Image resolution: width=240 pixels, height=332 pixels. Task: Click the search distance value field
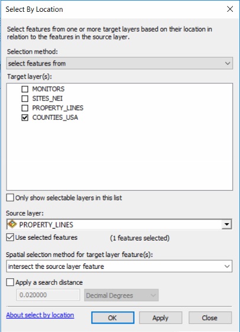[x=48, y=295]
